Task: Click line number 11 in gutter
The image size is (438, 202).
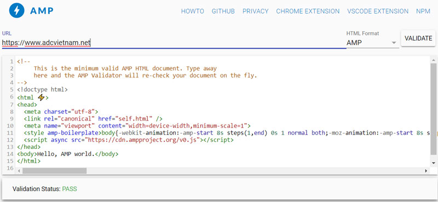Action: pyautogui.click(x=10, y=133)
